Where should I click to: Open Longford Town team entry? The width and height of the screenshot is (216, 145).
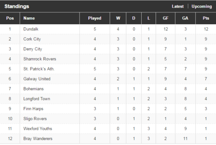37,99
